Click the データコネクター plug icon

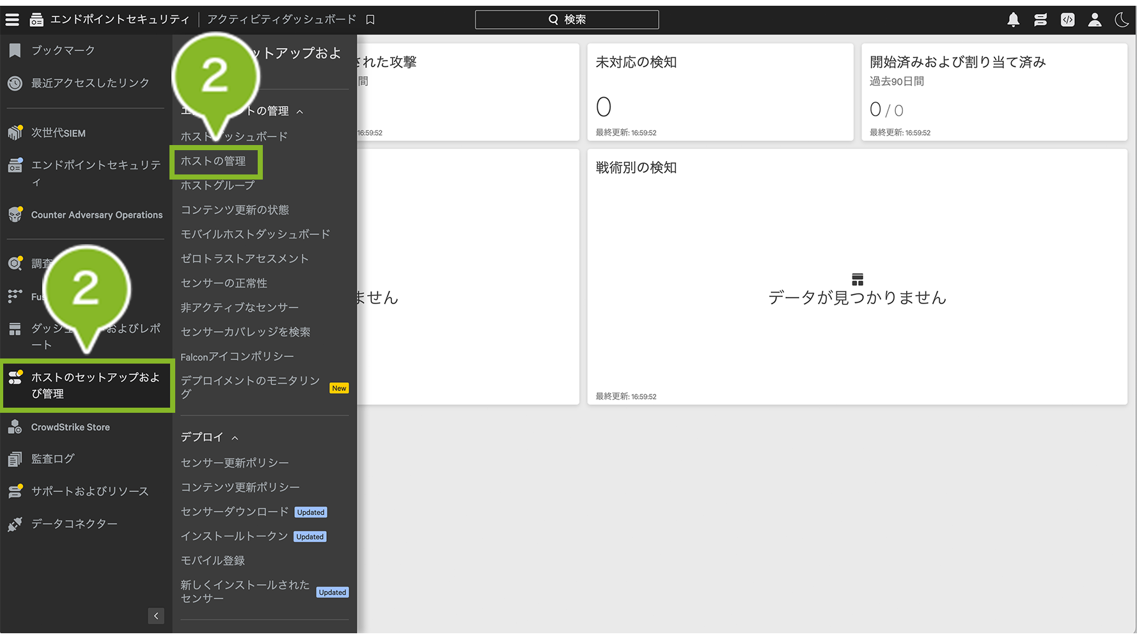(x=15, y=524)
